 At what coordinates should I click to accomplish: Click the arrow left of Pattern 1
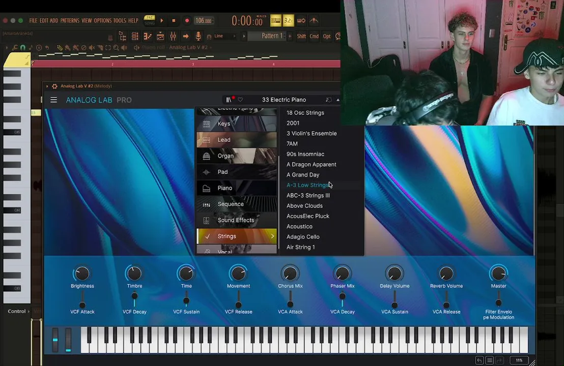tap(244, 36)
